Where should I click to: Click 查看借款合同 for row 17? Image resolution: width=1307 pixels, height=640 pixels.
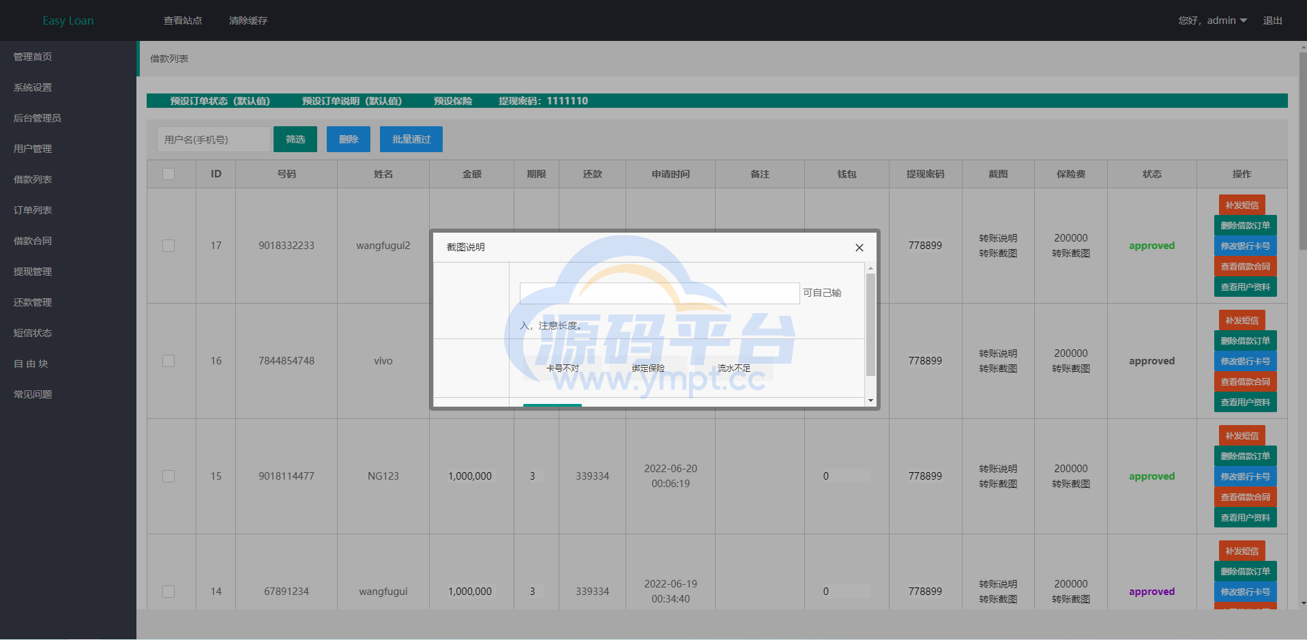(1246, 266)
